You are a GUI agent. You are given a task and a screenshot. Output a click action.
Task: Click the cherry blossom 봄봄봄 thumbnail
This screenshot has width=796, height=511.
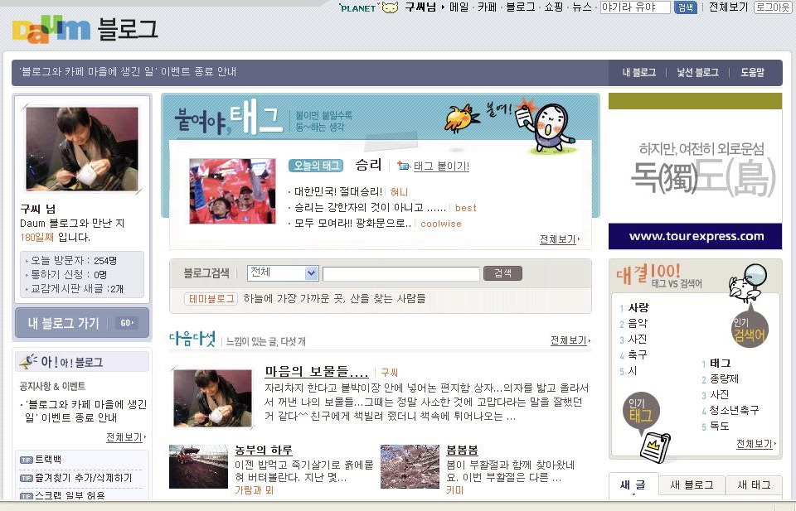click(410, 466)
